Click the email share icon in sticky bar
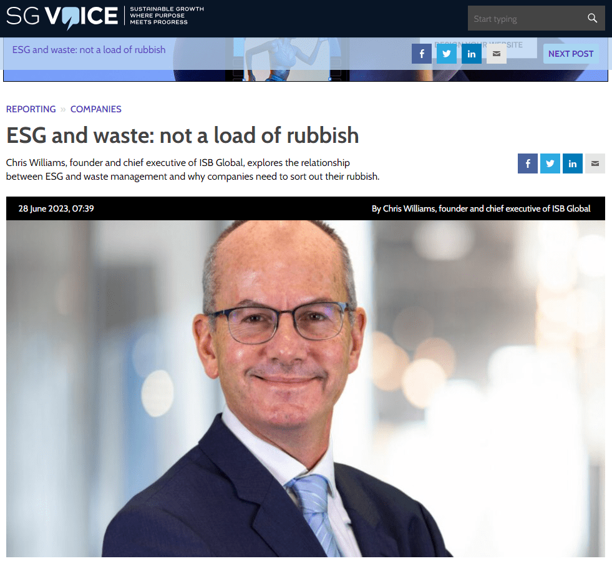 pyautogui.click(x=497, y=54)
